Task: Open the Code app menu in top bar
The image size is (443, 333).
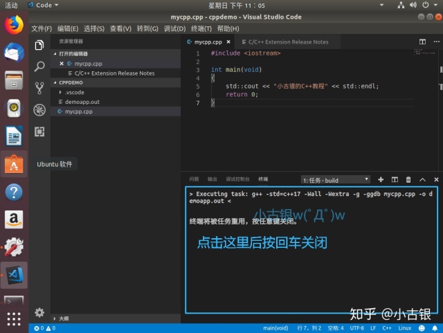Action: tap(43, 5)
